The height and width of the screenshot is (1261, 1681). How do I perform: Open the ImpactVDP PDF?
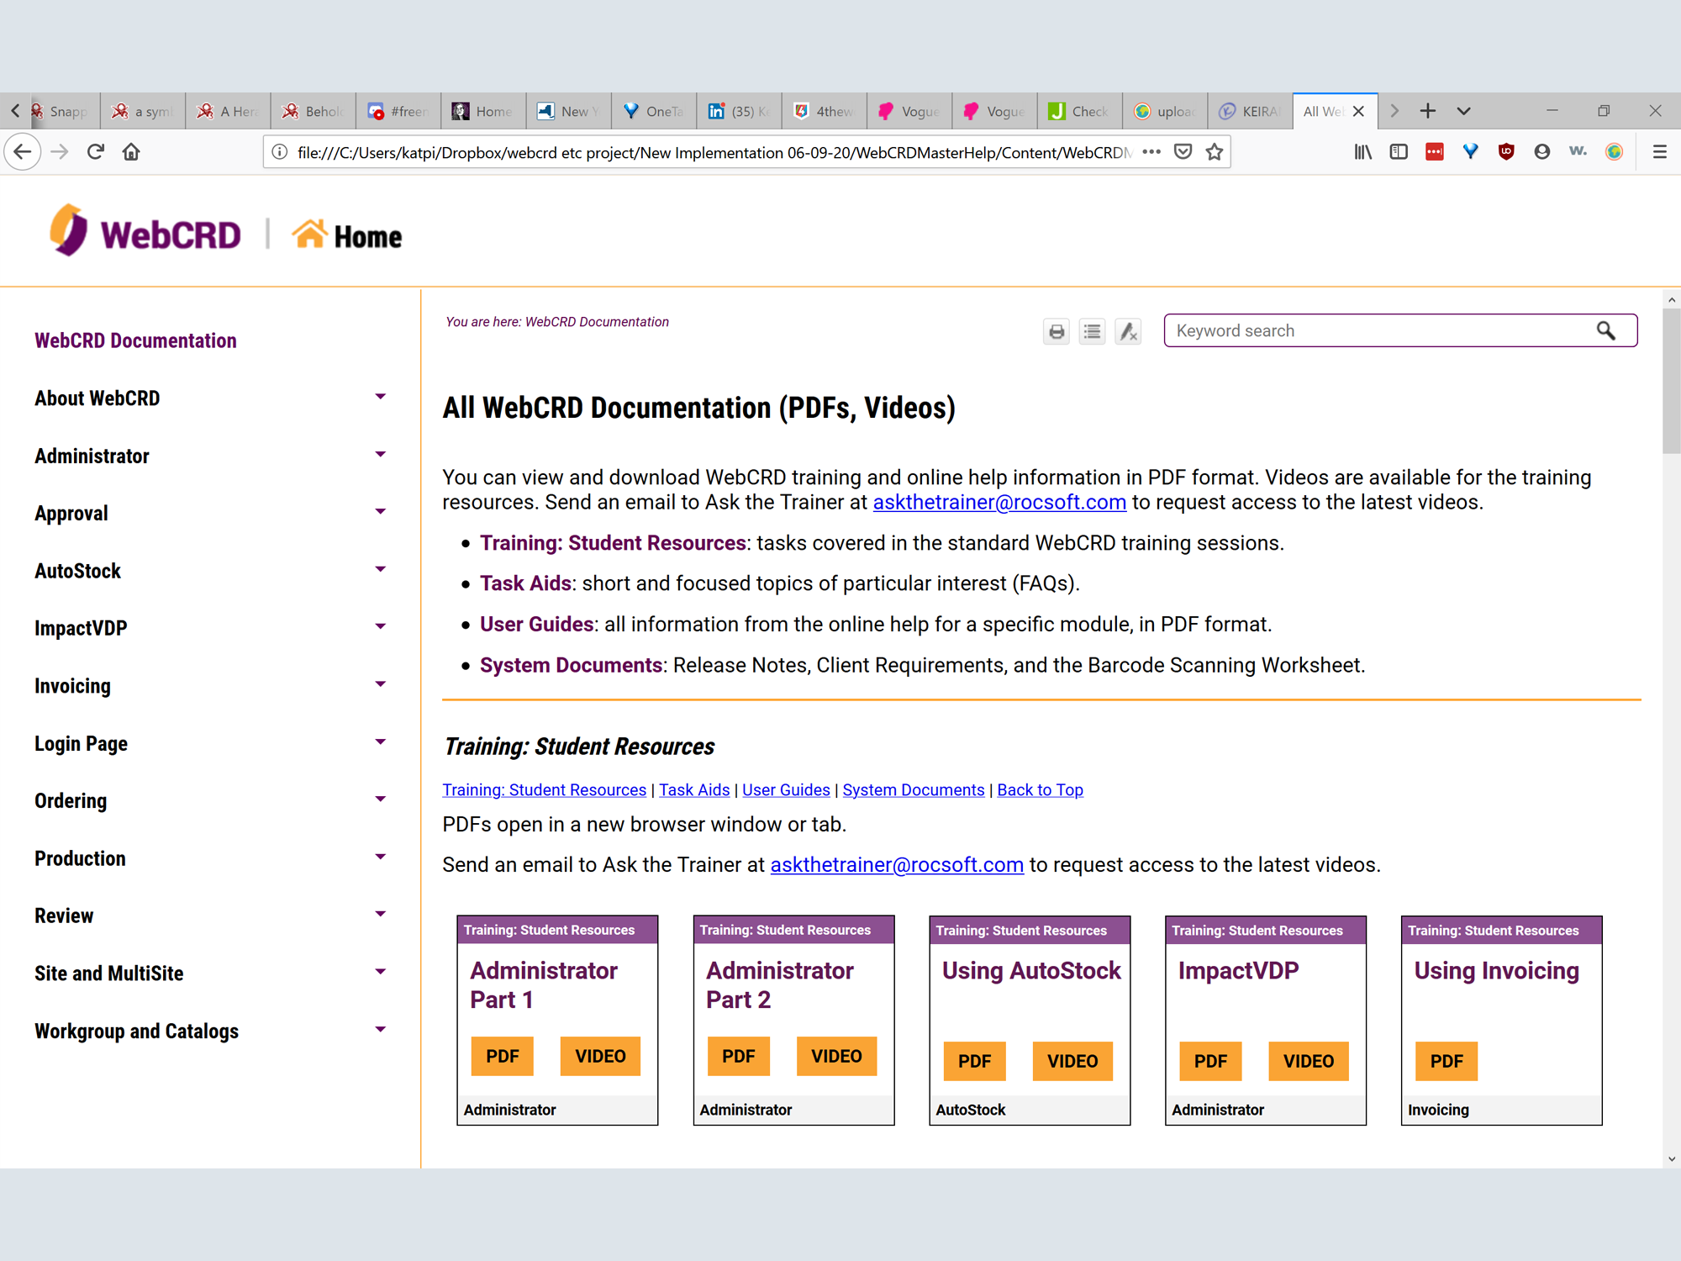click(1210, 1061)
